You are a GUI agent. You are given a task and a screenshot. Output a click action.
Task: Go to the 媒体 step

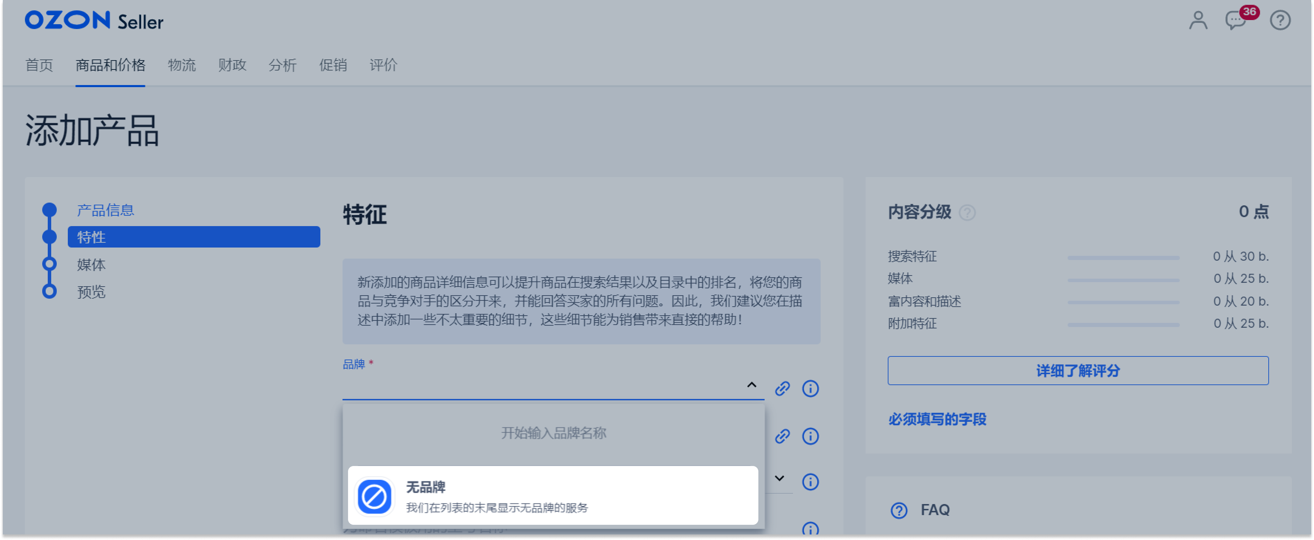point(91,265)
